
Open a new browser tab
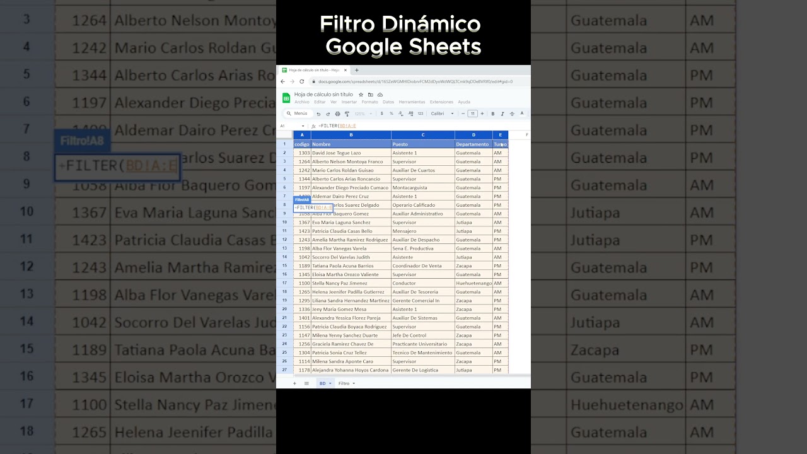coord(357,70)
